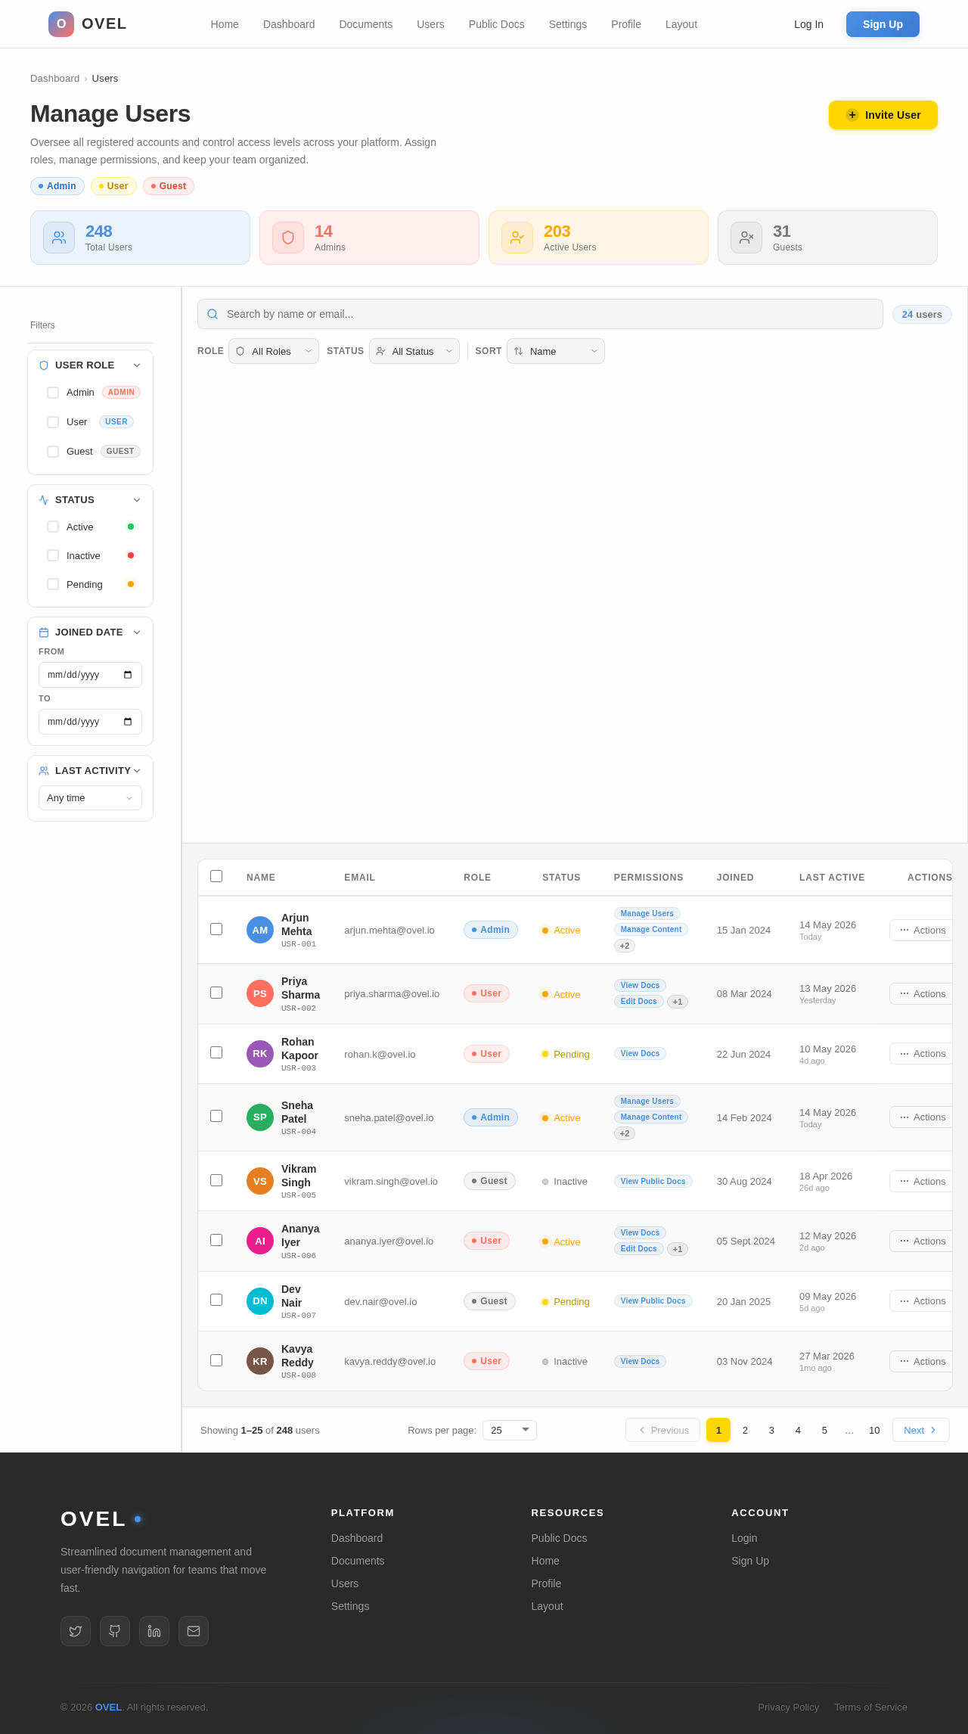Click the Twitter icon in footer
Image resolution: width=968 pixels, height=1734 pixels.
coord(76,1631)
